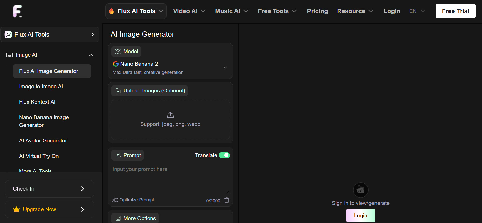Screen dimensions: 482x223
Task: Click the Model cube icon
Action: pos(118,52)
